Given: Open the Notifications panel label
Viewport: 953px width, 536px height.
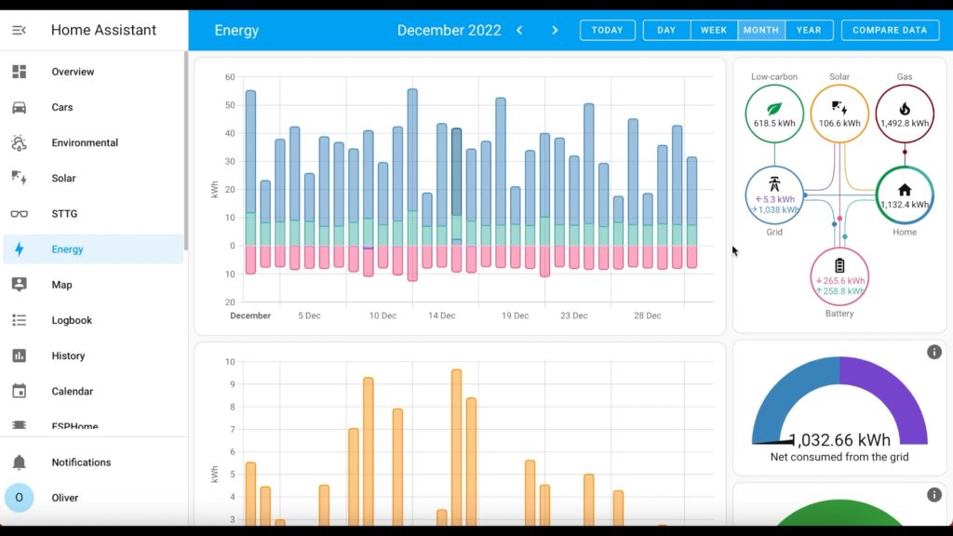Looking at the screenshot, I should [x=82, y=462].
